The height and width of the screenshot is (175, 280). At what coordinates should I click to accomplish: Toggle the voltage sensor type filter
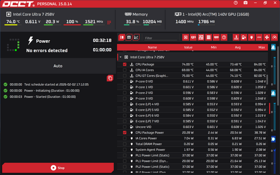click(244, 37)
